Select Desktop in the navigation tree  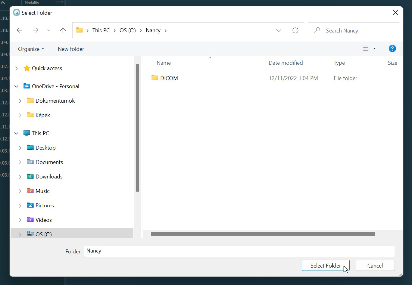pos(45,148)
